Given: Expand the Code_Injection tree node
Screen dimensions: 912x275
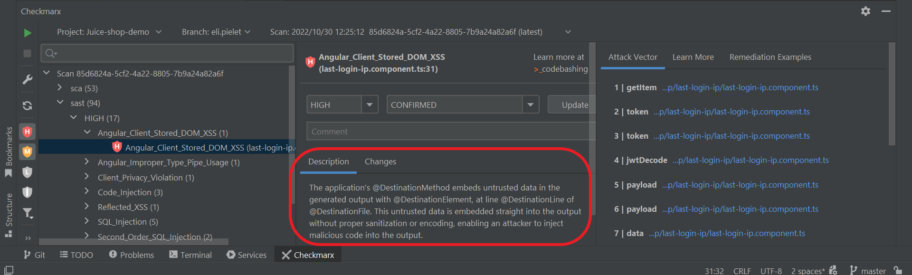Looking at the screenshot, I should point(86,192).
